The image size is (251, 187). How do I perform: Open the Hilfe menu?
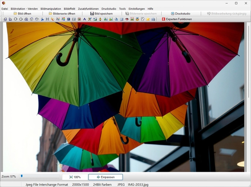[x=151, y=9]
